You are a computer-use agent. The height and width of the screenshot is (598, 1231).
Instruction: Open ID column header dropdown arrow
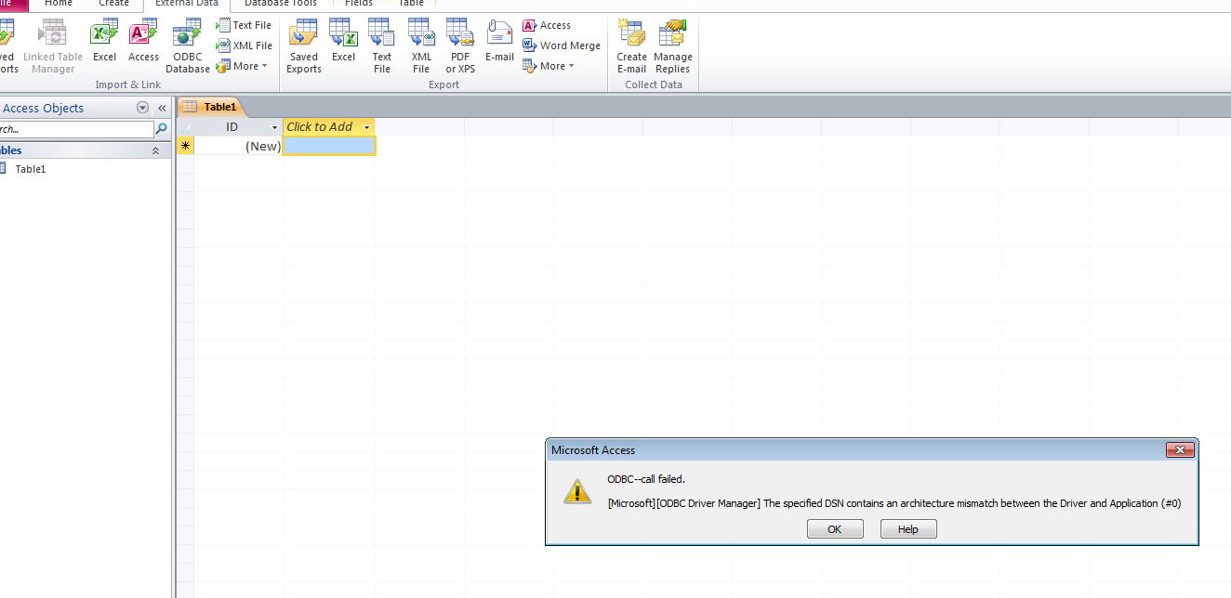click(x=274, y=127)
